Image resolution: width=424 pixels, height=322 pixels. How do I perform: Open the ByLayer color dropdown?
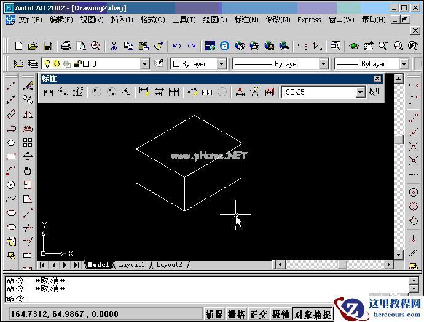(x=221, y=64)
